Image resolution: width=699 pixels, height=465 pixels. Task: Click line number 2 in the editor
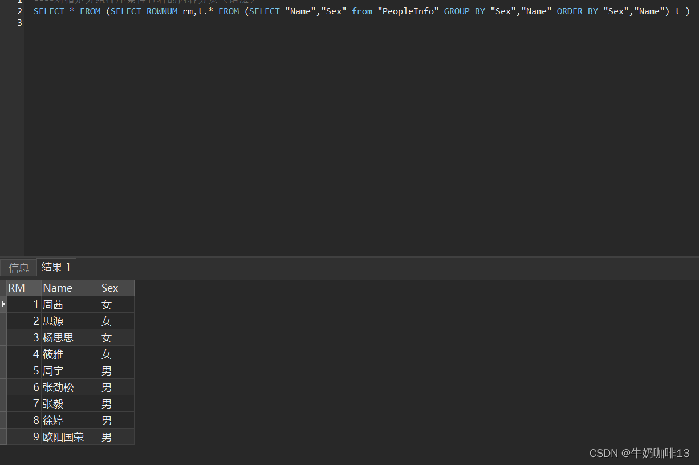tap(19, 11)
